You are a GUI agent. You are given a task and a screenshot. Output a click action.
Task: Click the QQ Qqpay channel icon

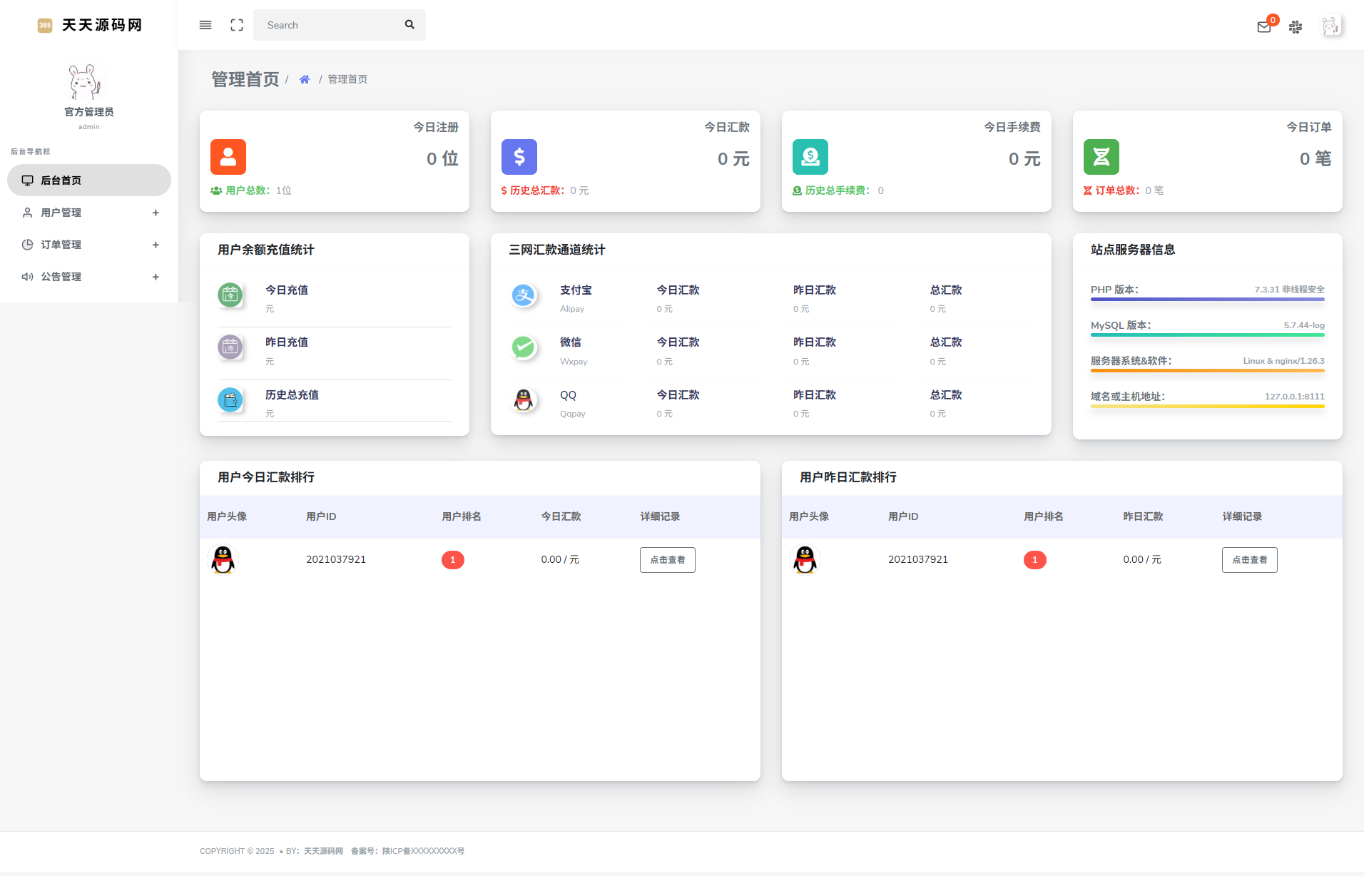pos(524,401)
